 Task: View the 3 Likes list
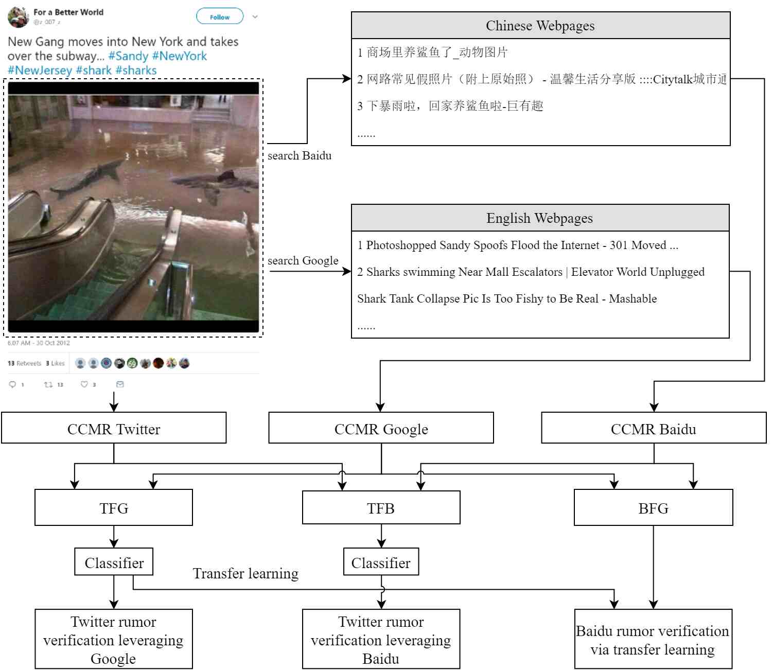55,363
